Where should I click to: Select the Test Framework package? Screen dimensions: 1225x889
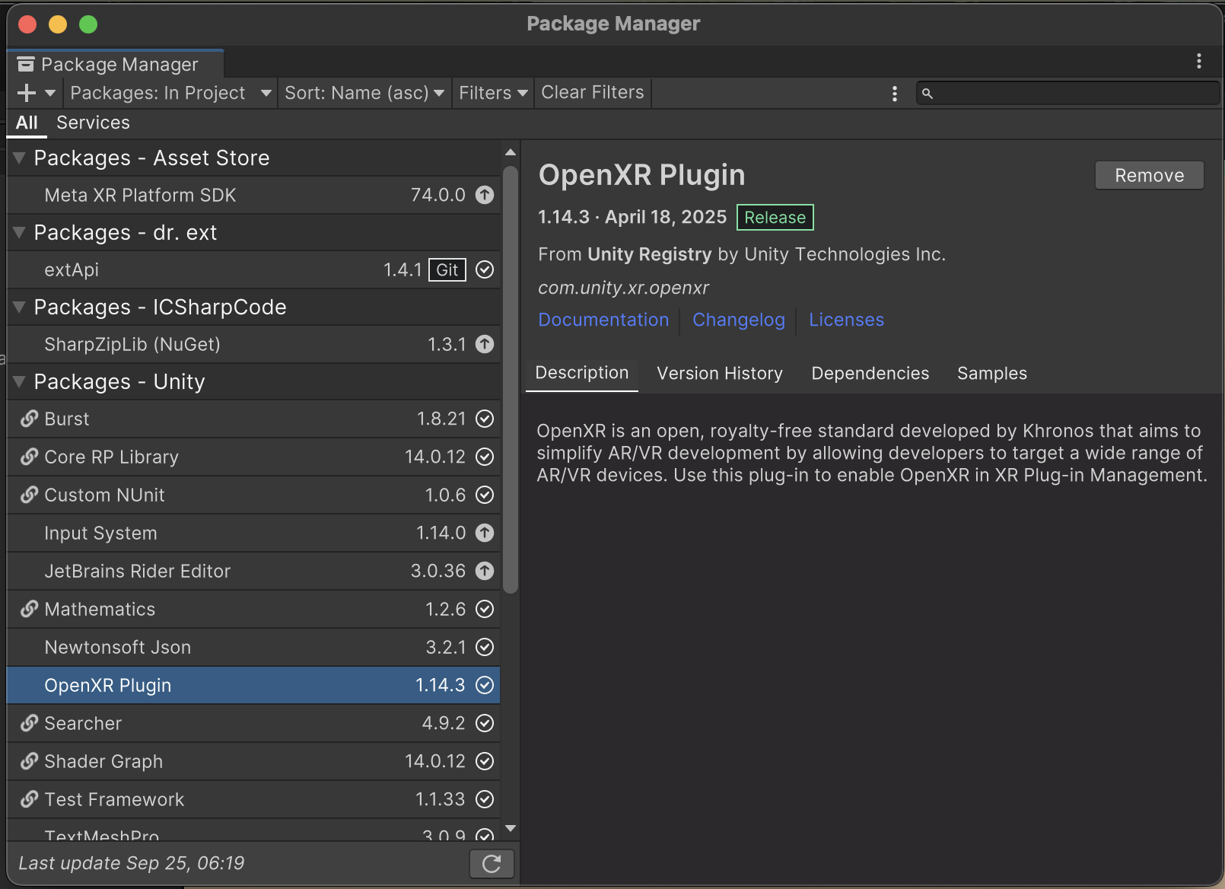point(253,800)
